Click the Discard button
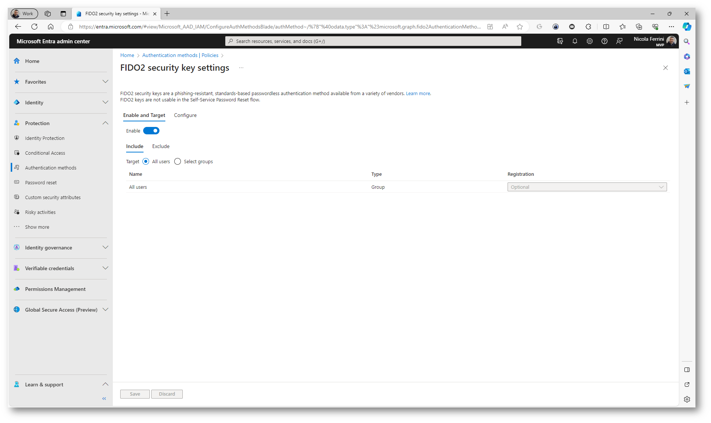Screen dimensions: 711x423 click(167, 394)
